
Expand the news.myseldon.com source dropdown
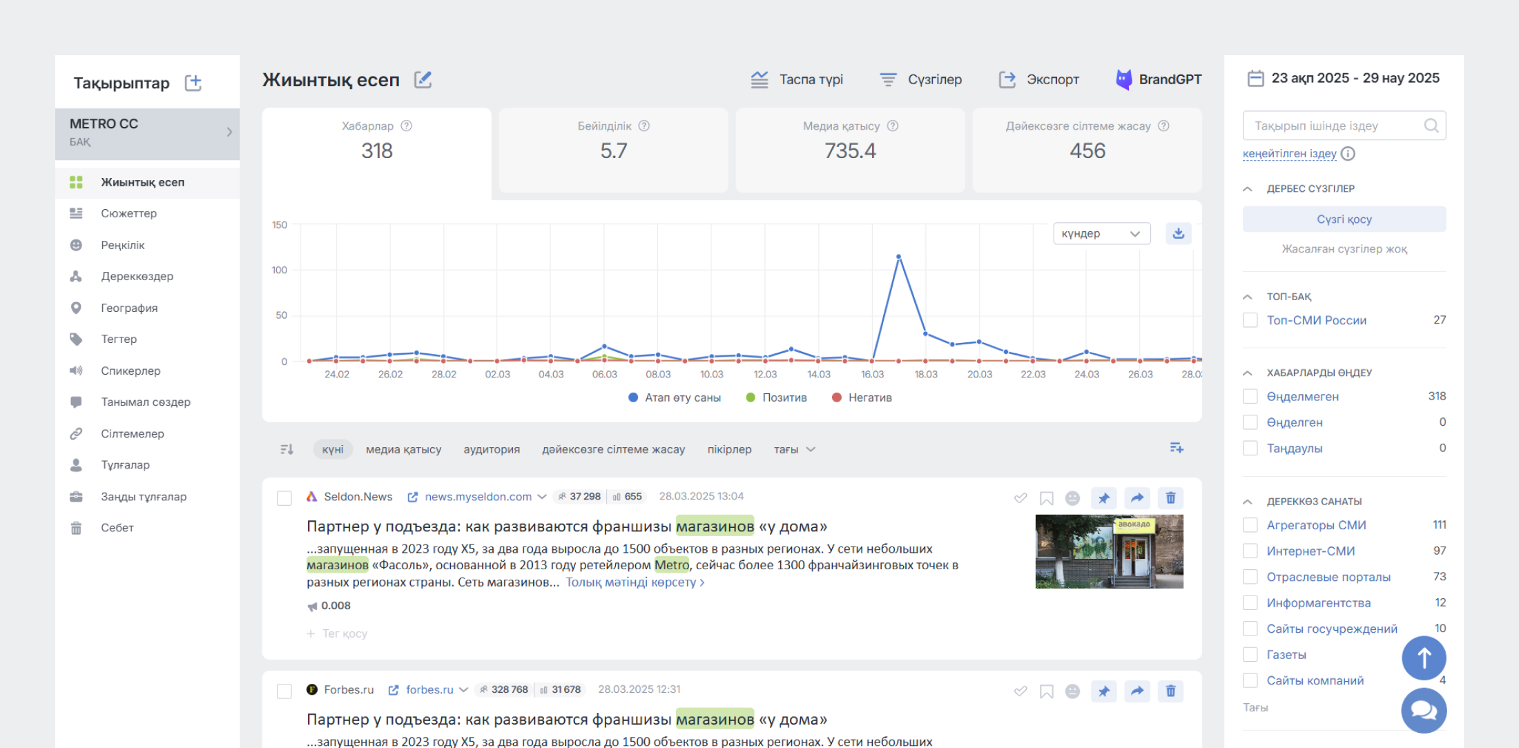[x=542, y=497]
